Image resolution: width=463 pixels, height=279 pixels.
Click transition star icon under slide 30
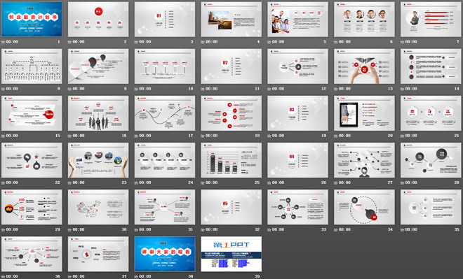pyautogui.click(x=69, y=230)
